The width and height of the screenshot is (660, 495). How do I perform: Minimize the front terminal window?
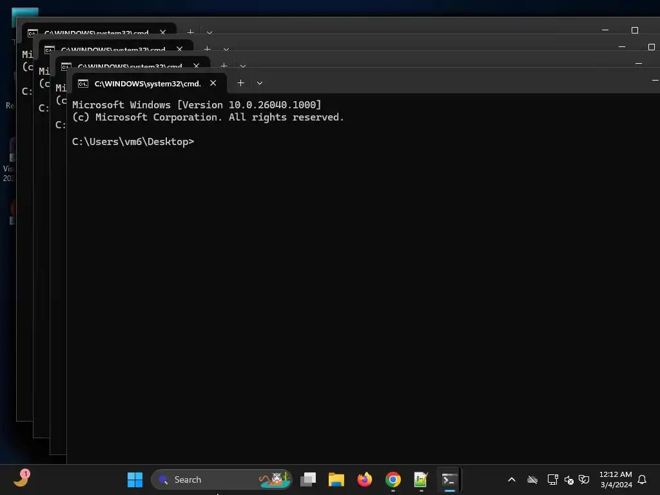(655, 80)
